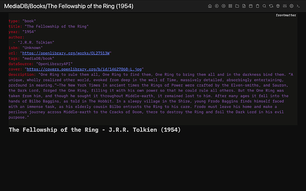The height and width of the screenshot is (191, 306).
Task: Open the covers.openlibrary.org cover image link
Action: tap(84, 69)
